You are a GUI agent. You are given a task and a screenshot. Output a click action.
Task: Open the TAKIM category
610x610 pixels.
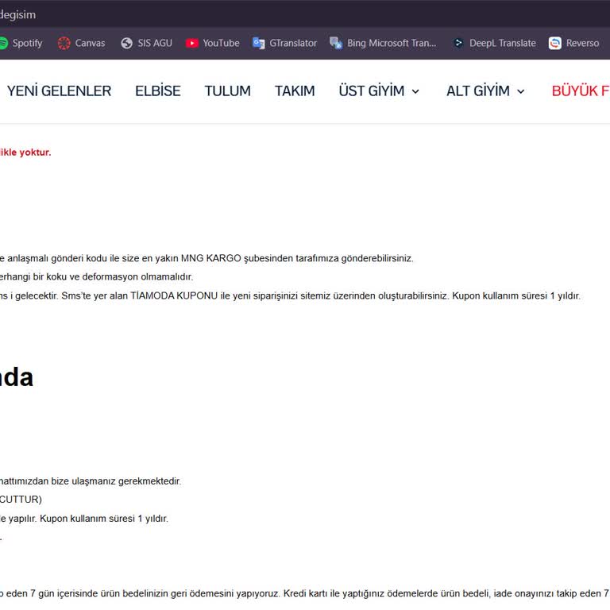[x=295, y=91]
